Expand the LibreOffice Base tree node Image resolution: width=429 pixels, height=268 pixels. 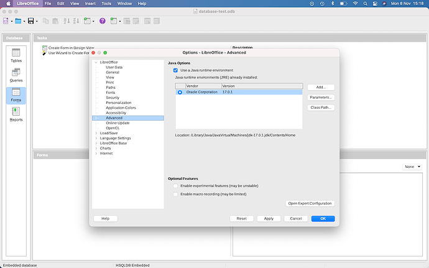[x=96, y=143]
